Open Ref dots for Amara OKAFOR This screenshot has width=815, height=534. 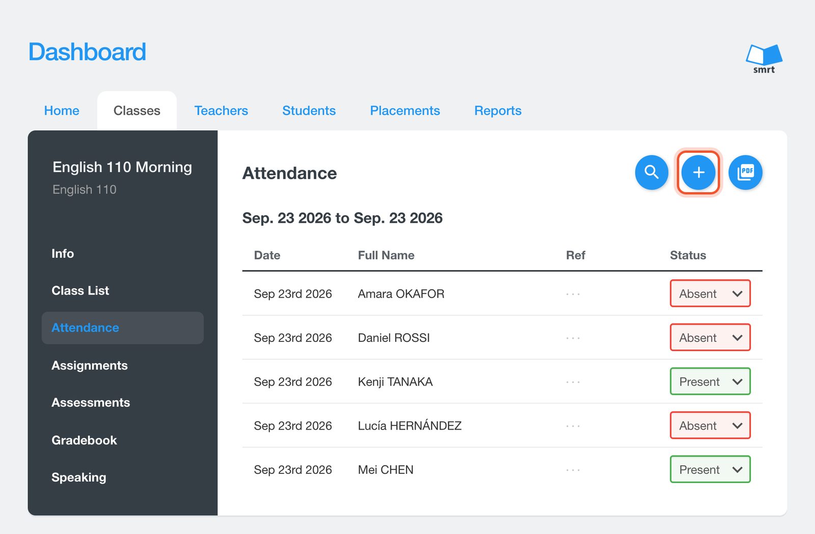573,294
